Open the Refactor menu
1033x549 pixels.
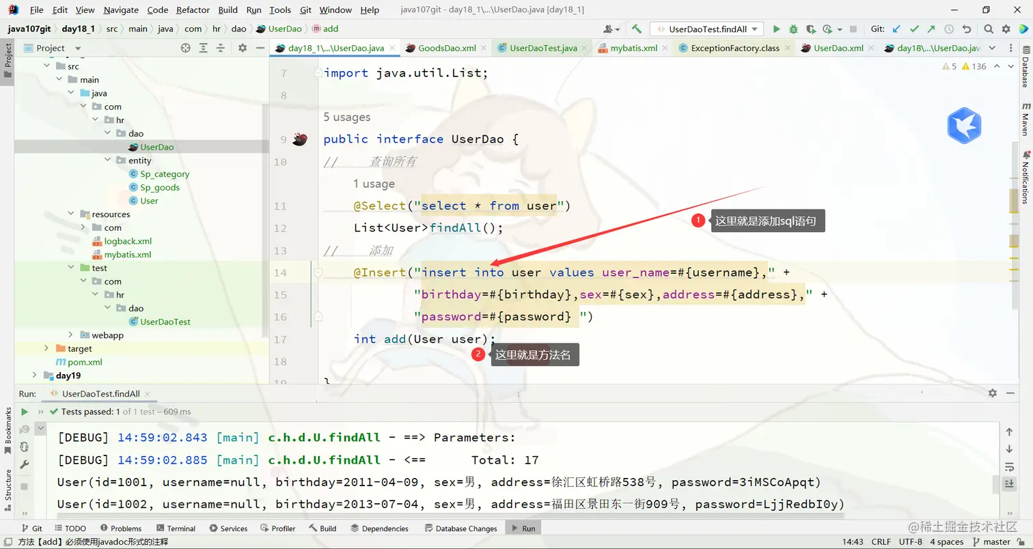(x=193, y=10)
